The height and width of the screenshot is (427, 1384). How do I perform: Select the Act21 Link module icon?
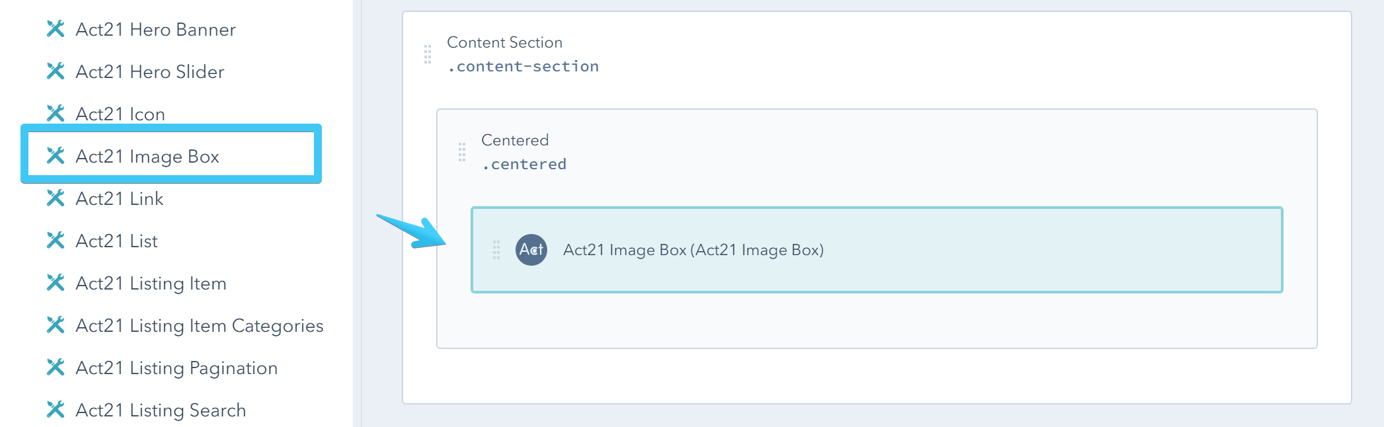click(x=56, y=198)
